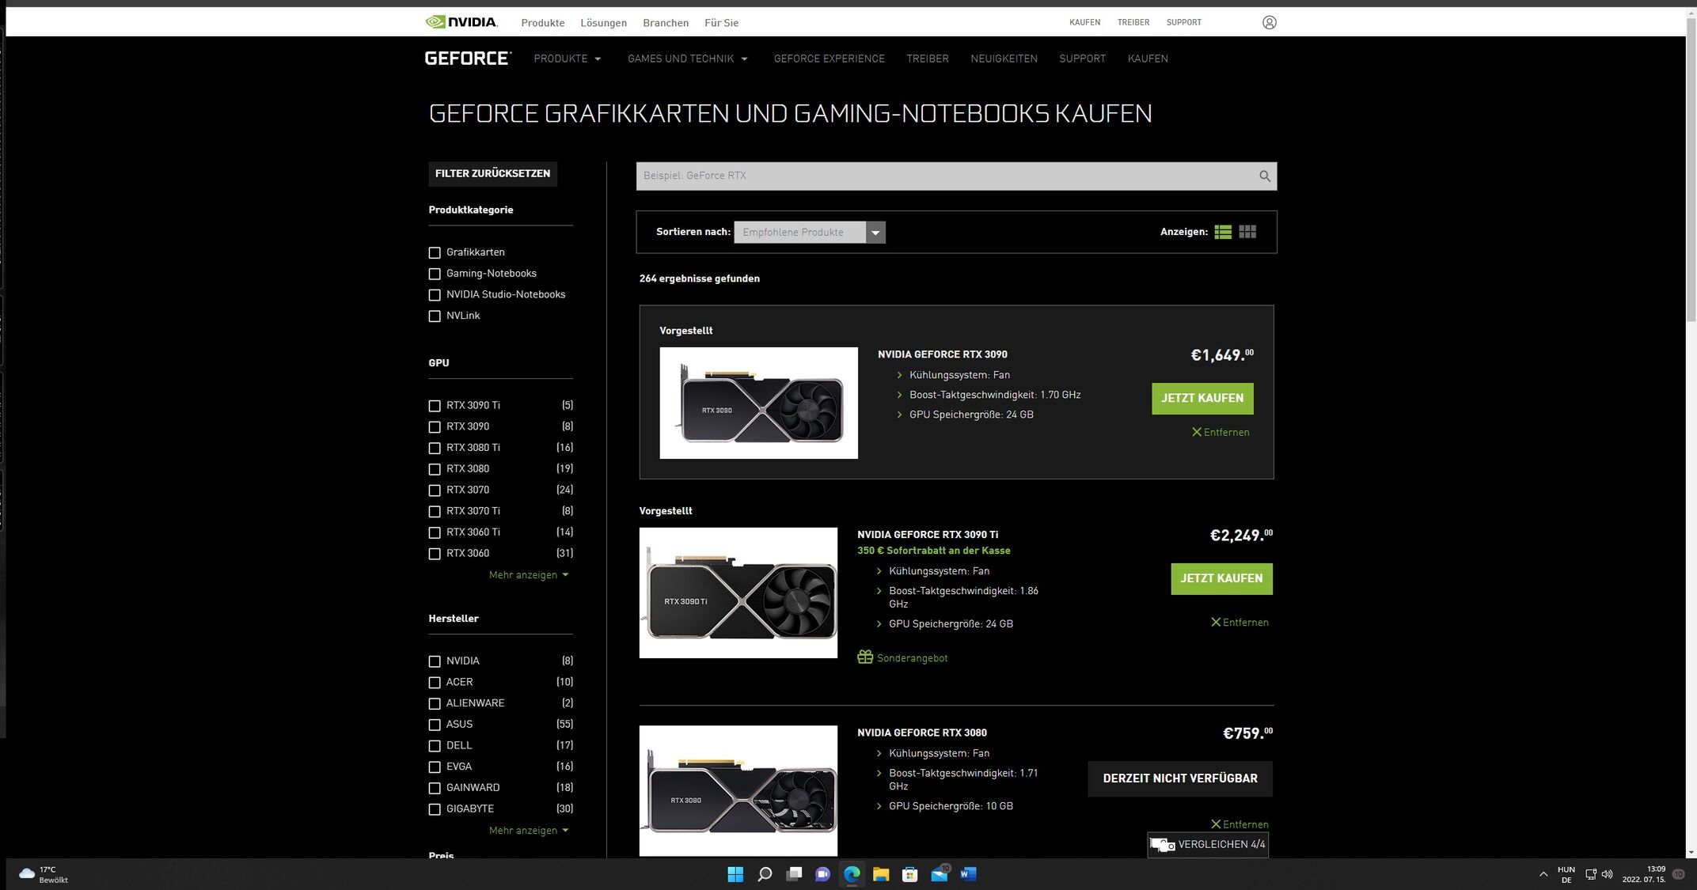Click the Sonderangebot gift icon

pyautogui.click(x=865, y=657)
